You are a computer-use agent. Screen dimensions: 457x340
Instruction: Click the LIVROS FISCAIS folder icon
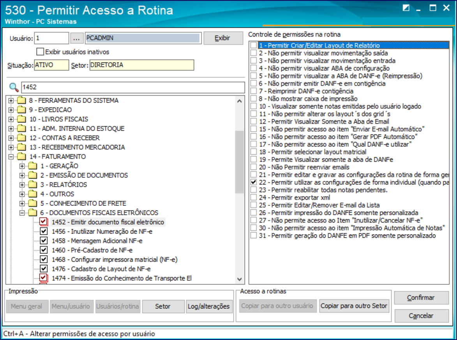click(21, 119)
